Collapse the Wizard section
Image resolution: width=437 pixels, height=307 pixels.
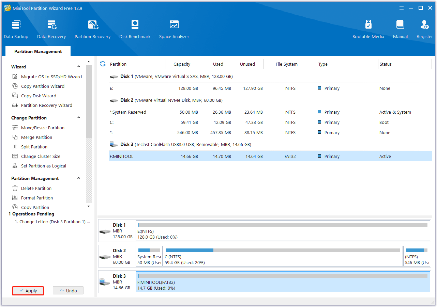point(78,66)
